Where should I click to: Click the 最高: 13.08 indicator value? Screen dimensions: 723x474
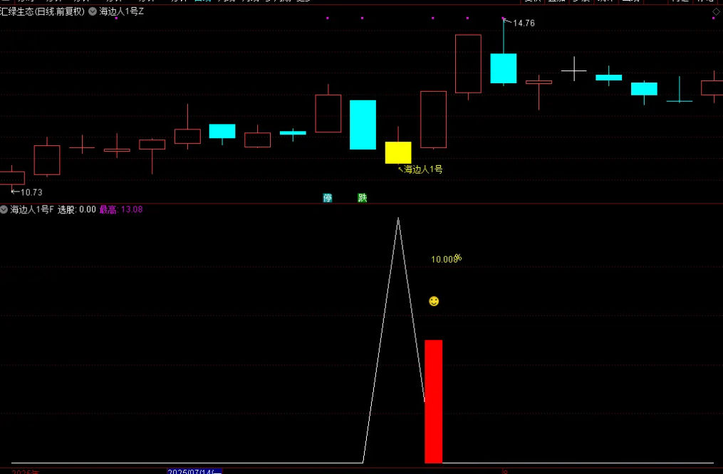121,209
